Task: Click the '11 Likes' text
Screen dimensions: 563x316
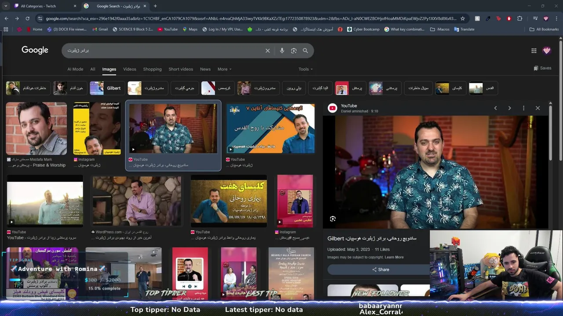Action: pyautogui.click(x=382, y=249)
